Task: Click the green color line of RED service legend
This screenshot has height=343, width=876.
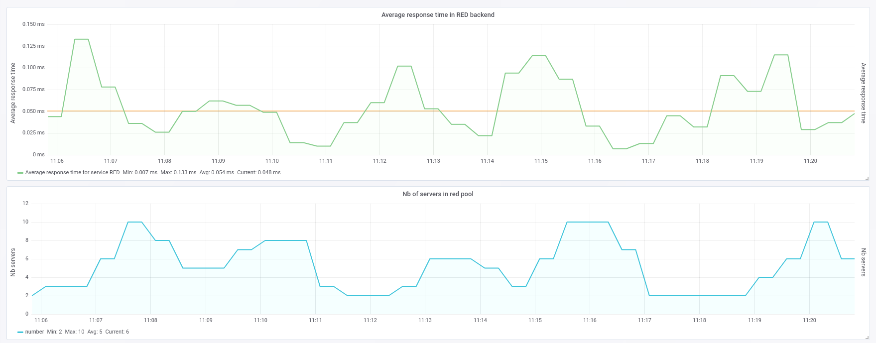Action: point(20,173)
